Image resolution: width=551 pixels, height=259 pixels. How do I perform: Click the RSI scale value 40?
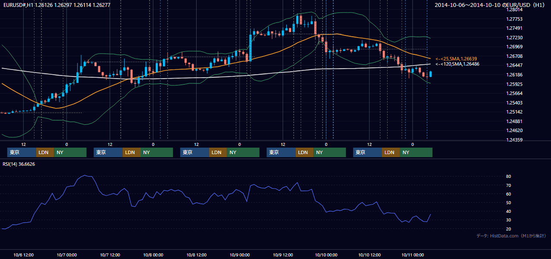(x=509, y=211)
